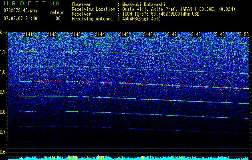Click the 1.0 kHz axis label
Viewport: 252px width, 160px height.
[x=4, y=72]
